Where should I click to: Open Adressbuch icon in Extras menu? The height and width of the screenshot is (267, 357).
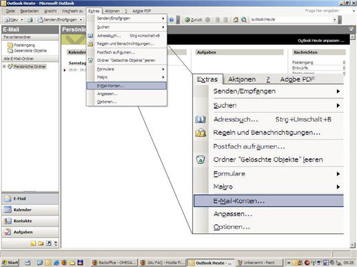tap(90, 36)
